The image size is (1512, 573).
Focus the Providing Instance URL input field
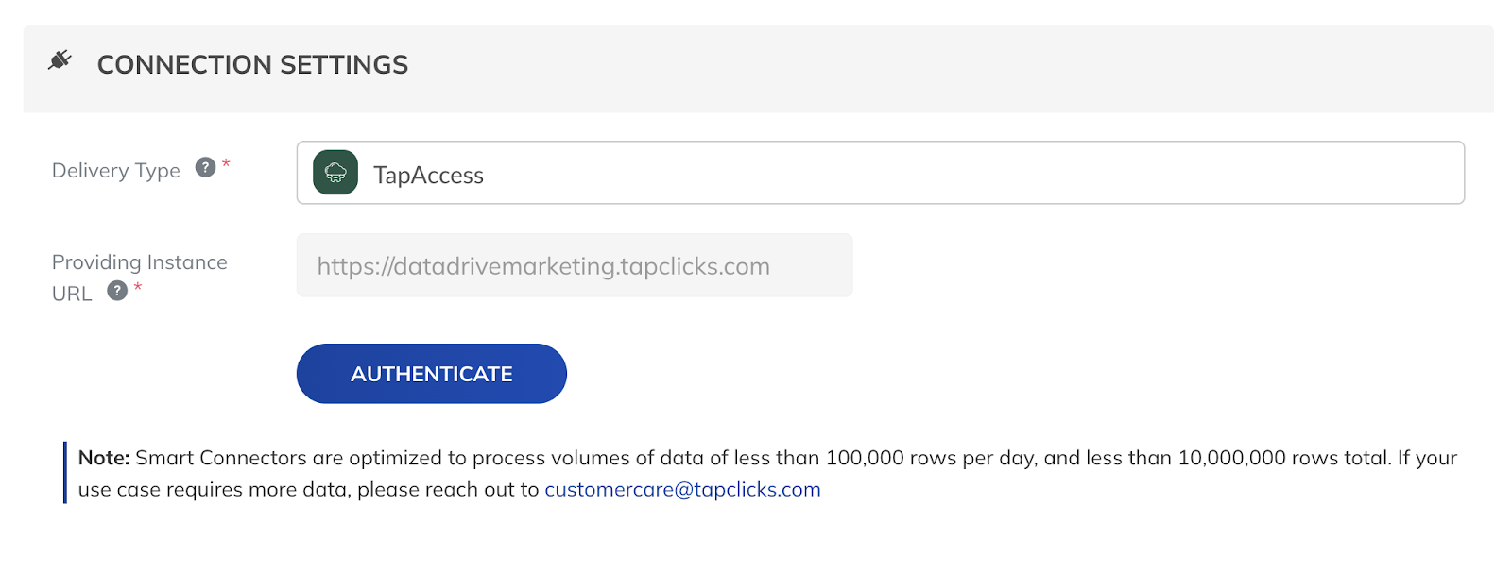click(x=575, y=265)
